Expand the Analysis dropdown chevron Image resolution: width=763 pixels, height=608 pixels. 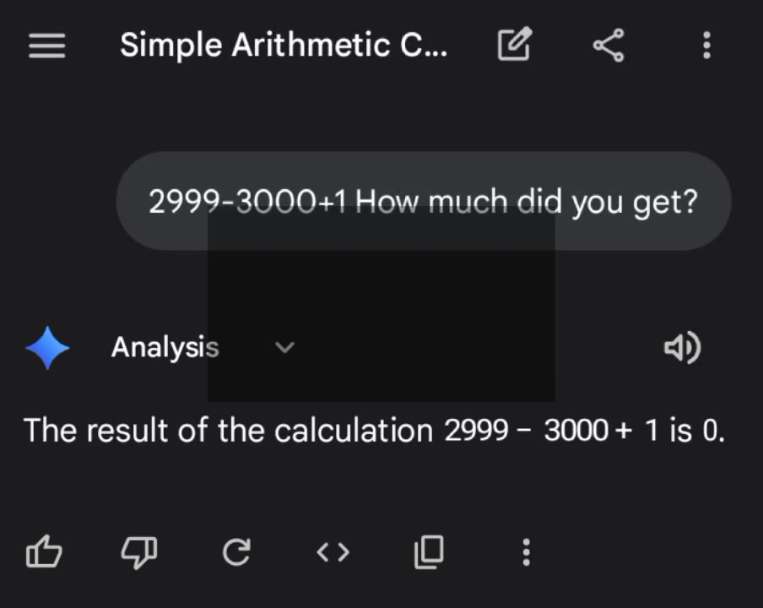click(284, 348)
